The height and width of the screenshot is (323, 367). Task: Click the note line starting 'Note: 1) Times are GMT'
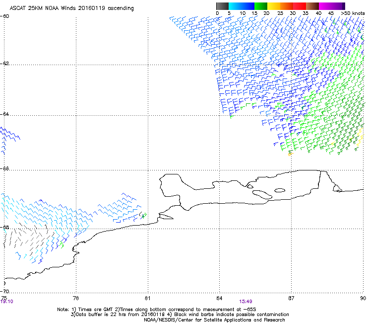pos(157,310)
